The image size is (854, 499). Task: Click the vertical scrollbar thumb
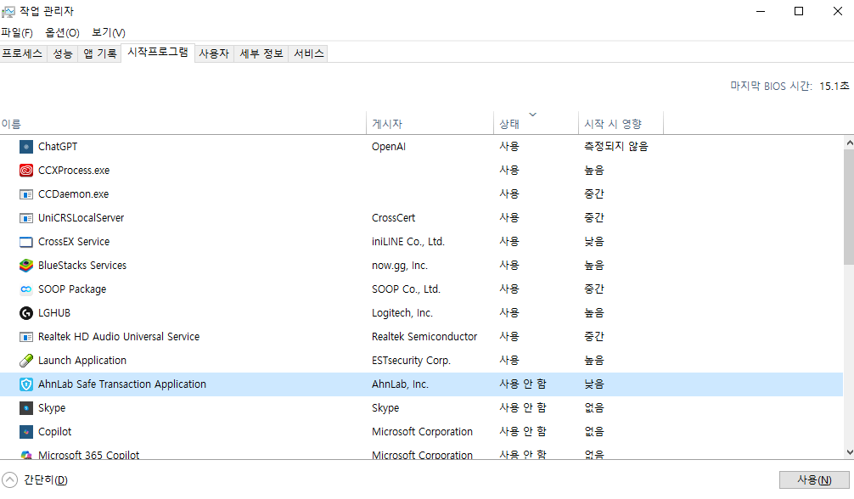[x=849, y=207]
